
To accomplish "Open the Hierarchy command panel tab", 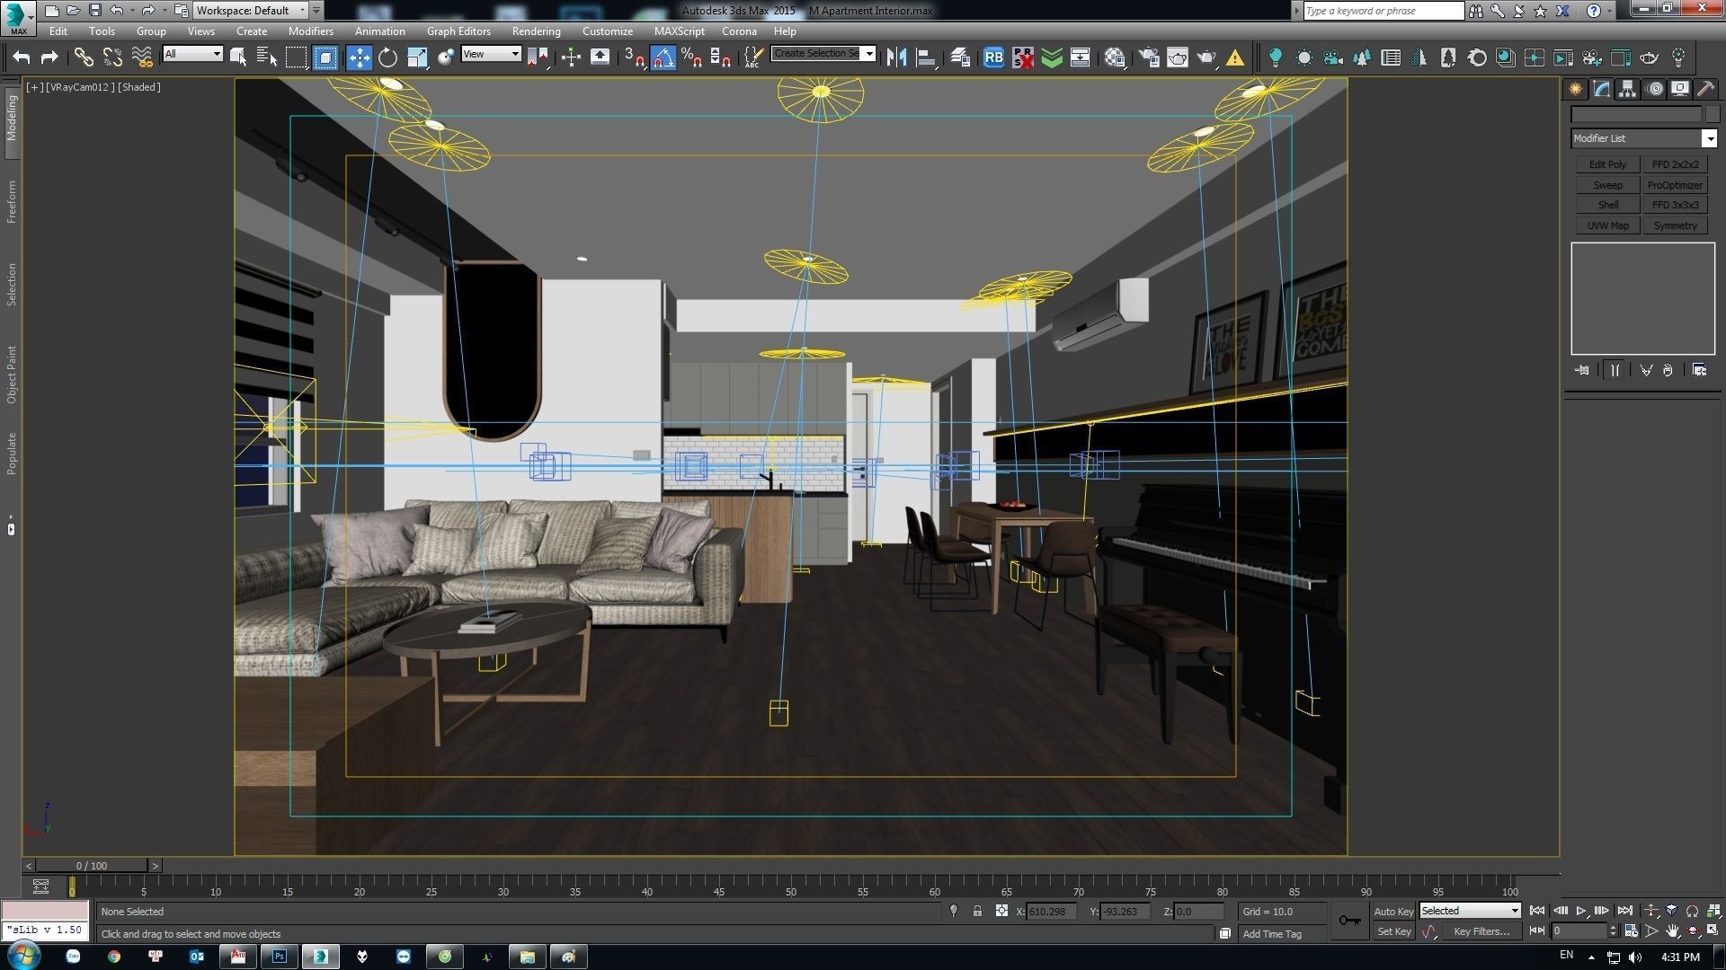I will click(1627, 89).
